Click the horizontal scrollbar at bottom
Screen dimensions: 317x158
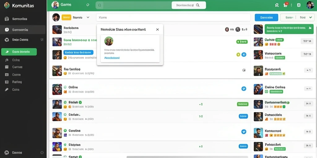pos(187,157)
